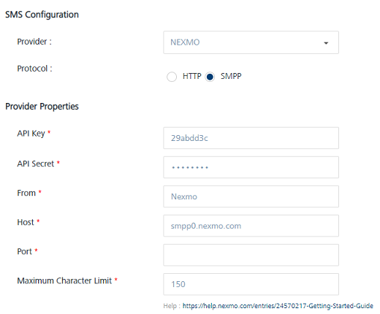Screen dimensions: 380x314
Task: Click the Maximum Character Limit label
Action: pyautogui.click(x=64, y=280)
